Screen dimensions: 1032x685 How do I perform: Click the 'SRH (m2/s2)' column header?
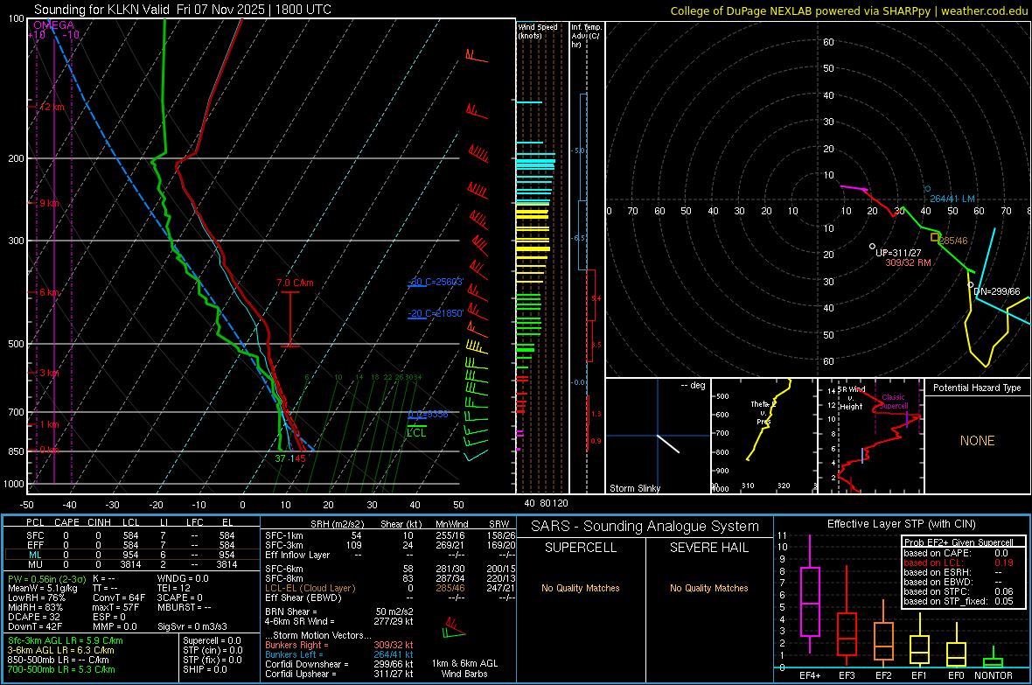(x=337, y=524)
